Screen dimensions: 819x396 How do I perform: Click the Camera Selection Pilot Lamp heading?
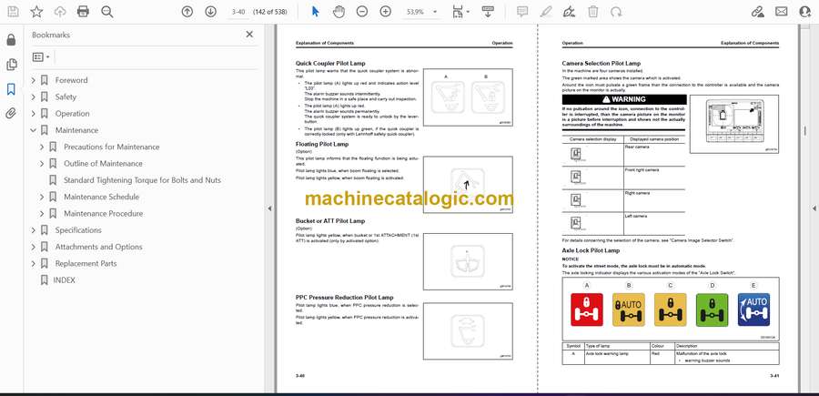coord(601,63)
